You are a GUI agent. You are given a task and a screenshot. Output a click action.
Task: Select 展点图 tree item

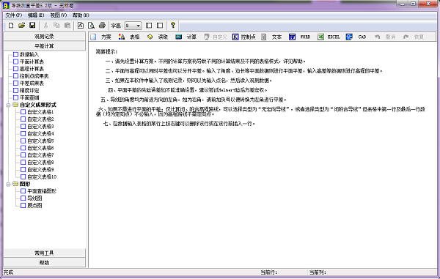34,206
